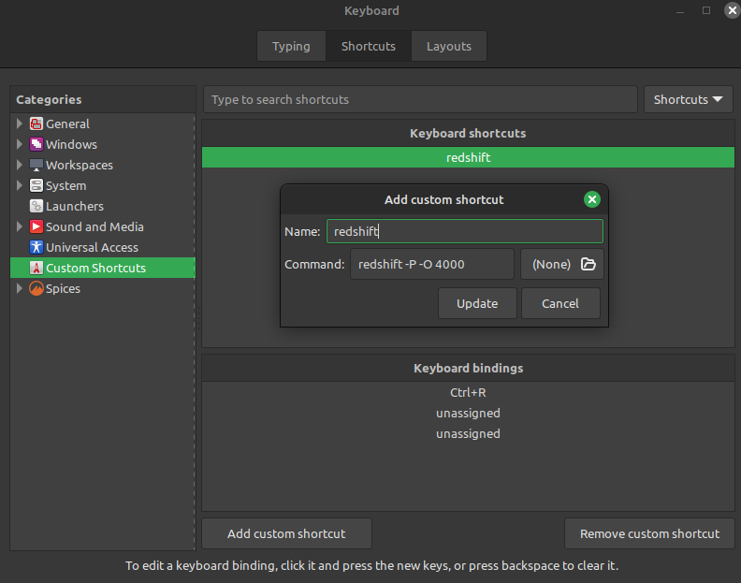
Task: Expand the System category
Action: [x=20, y=185]
